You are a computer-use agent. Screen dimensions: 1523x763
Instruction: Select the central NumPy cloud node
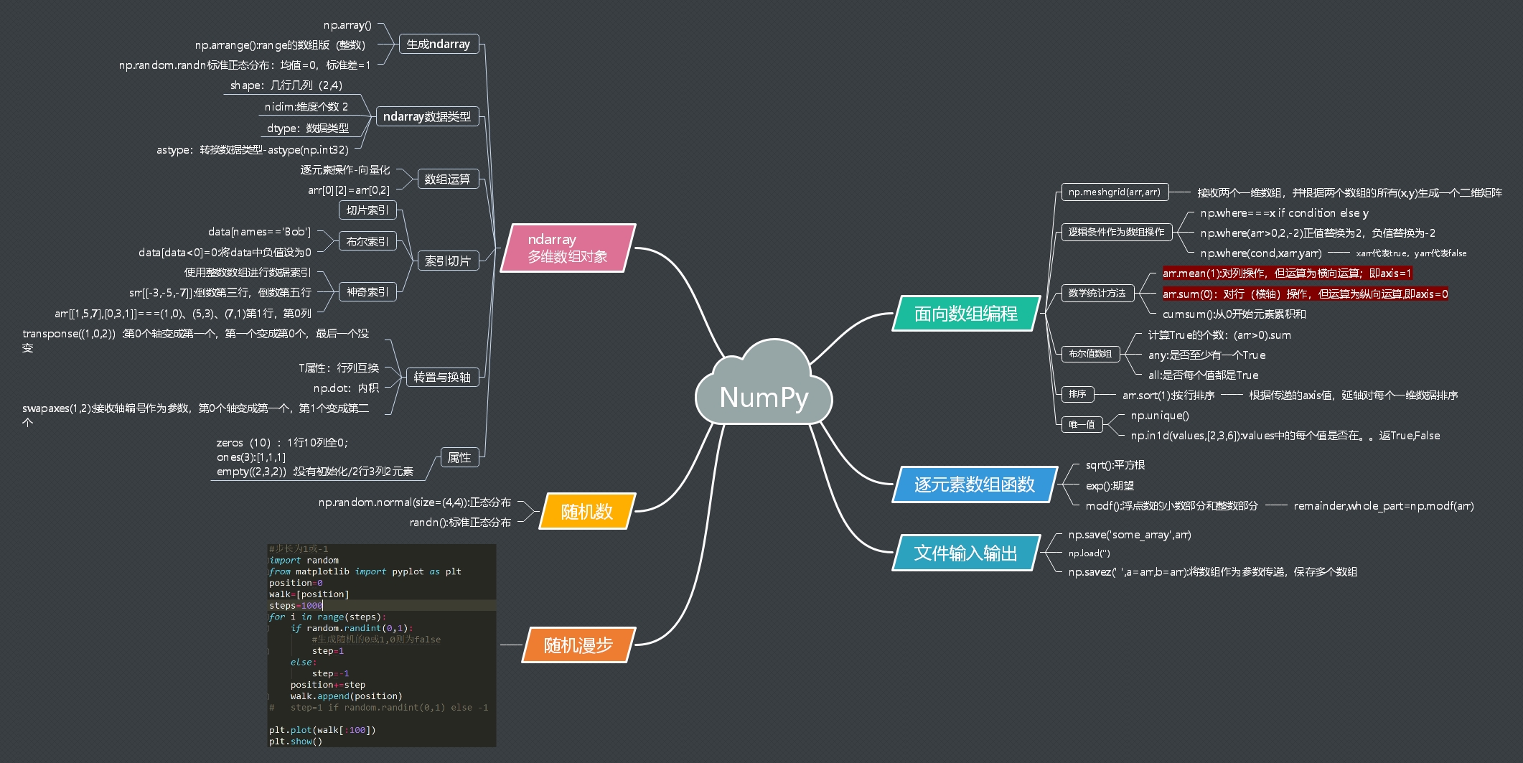pos(764,383)
